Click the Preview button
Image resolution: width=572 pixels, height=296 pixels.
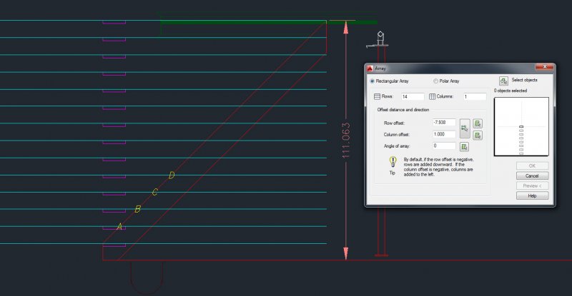click(x=532, y=185)
